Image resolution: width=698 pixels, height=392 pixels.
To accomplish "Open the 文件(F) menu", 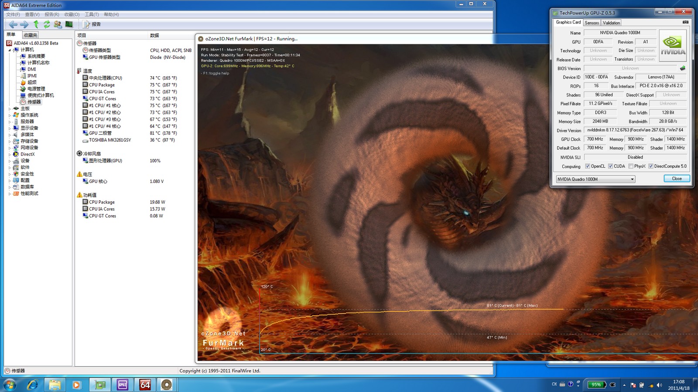I will (x=13, y=14).
